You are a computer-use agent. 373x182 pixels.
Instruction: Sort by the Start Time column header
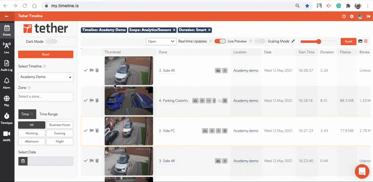(x=307, y=52)
